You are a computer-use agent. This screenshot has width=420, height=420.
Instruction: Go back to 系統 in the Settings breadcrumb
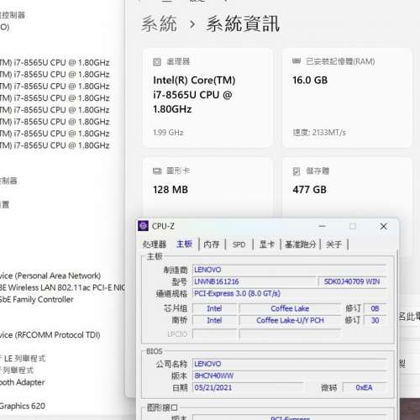[x=159, y=24]
